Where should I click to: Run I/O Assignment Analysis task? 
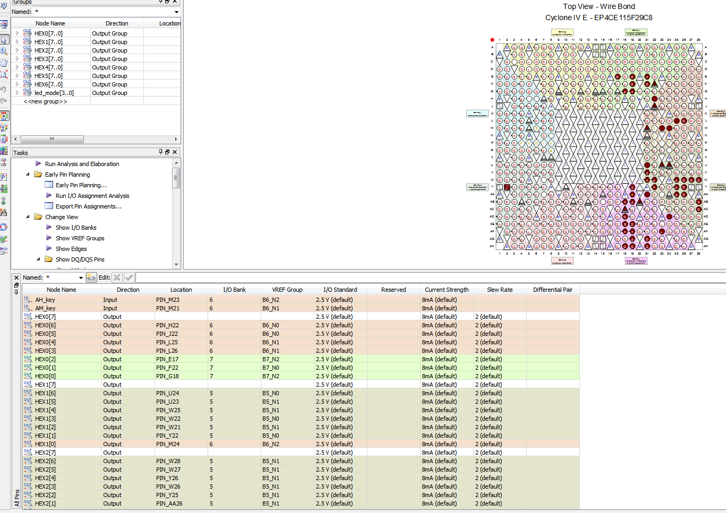[92, 196]
